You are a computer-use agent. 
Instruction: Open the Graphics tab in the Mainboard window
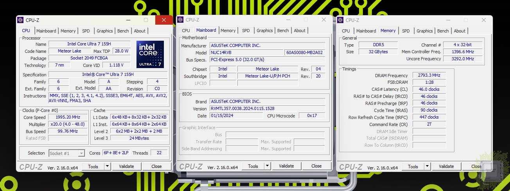265,31
